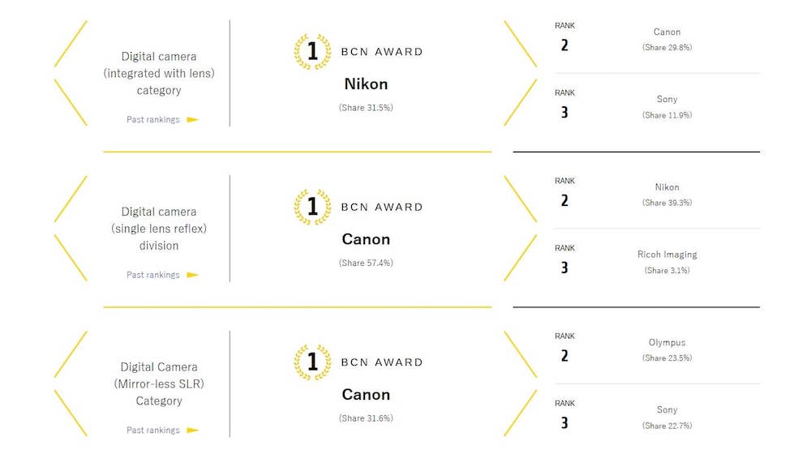The image size is (811, 454).
Task: Click rank 3 Sony entry with 22.7% share
Action: pos(667,410)
